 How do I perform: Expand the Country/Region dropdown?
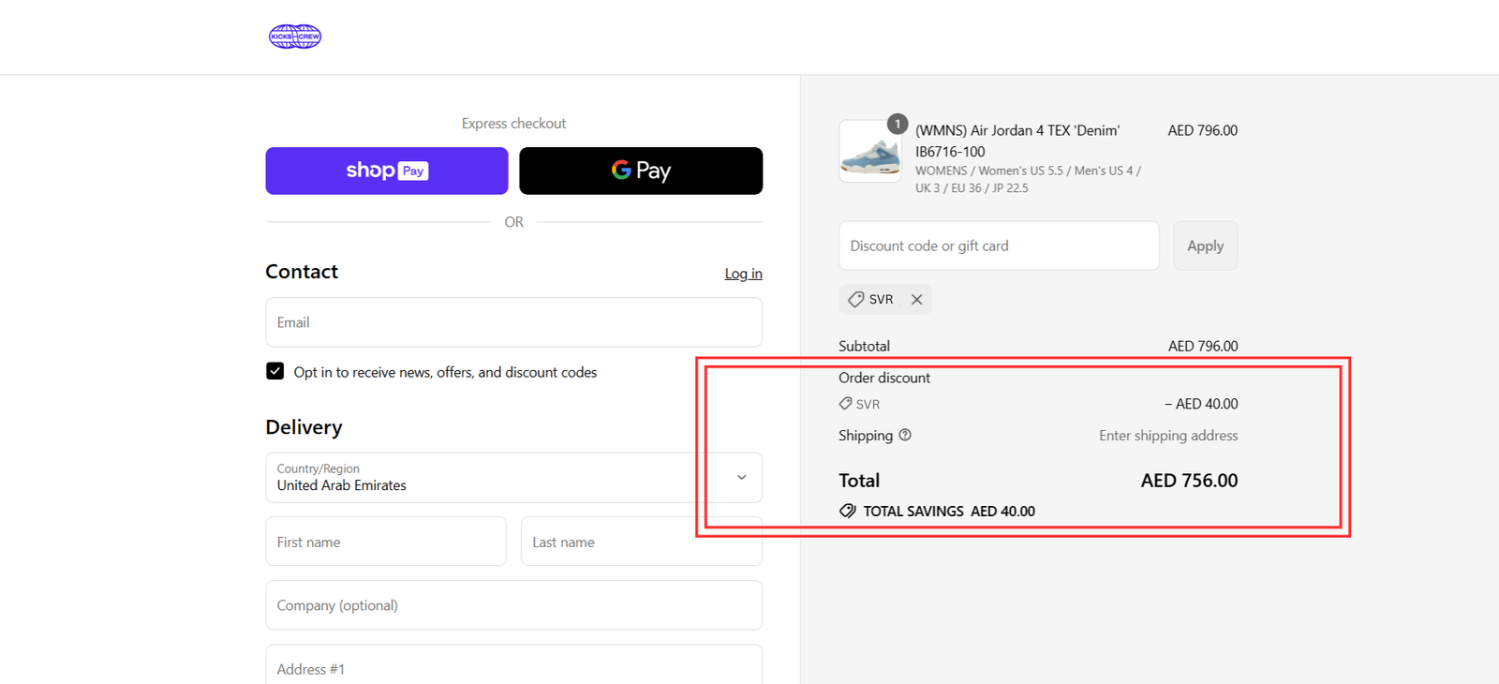click(514, 478)
